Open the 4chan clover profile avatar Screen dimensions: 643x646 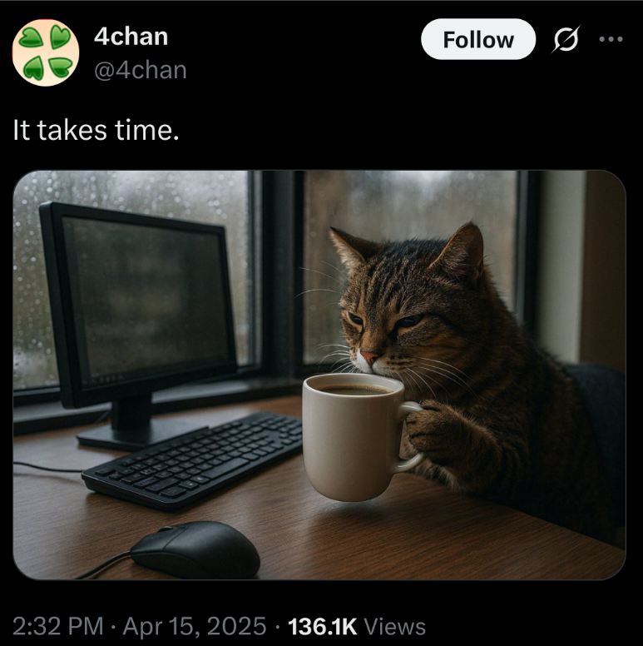point(46,52)
